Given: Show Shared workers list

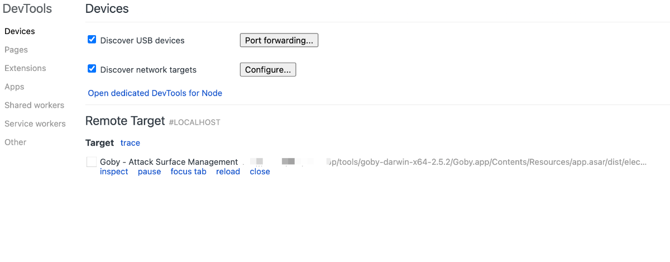Looking at the screenshot, I should tap(34, 105).
